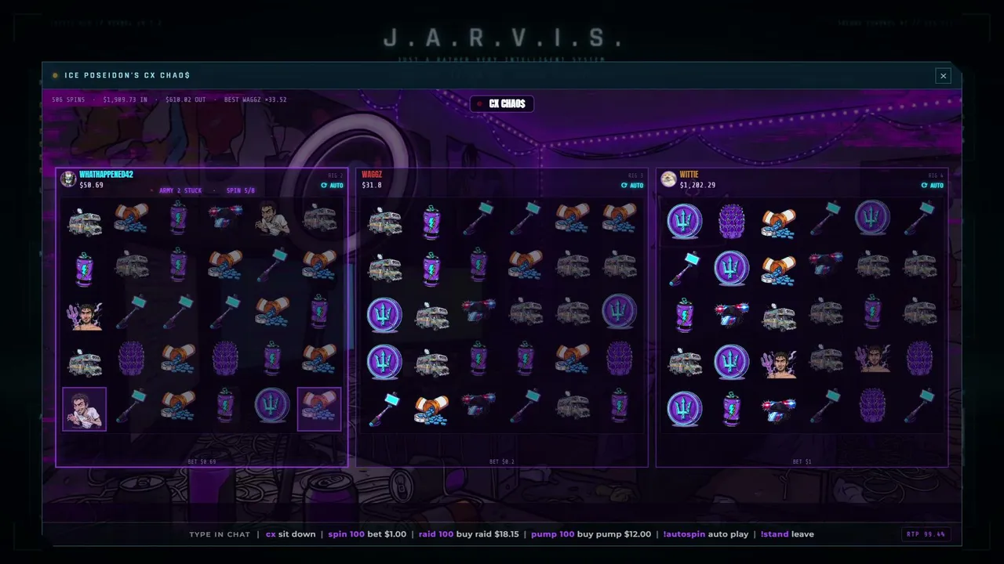The height and width of the screenshot is (564, 1004).
Task: Click the BET $0.2 label
Action: click(502, 461)
